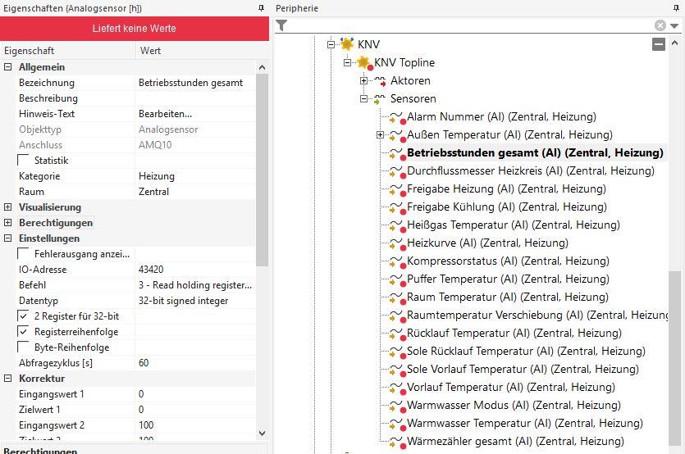Uncheck 2 Register für 32-bit

coord(23,316)
